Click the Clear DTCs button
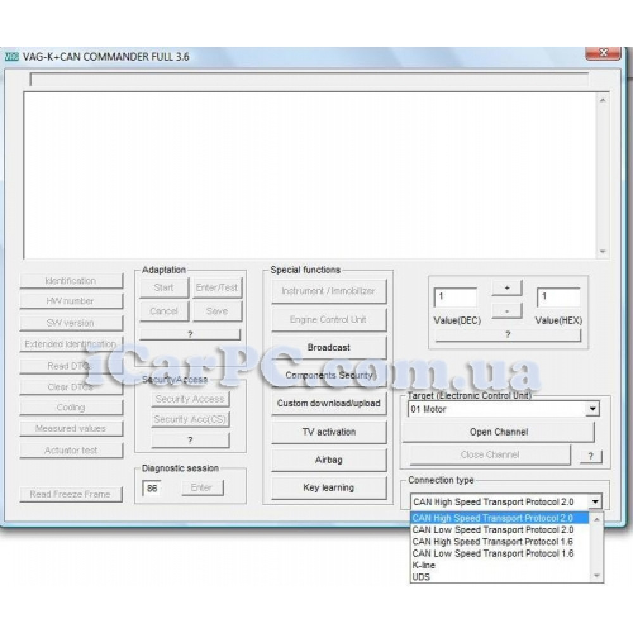 pyautogui.click(x=71, y=387)
